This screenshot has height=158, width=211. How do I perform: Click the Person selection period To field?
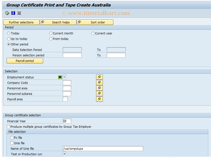click(x=116, y=55)
